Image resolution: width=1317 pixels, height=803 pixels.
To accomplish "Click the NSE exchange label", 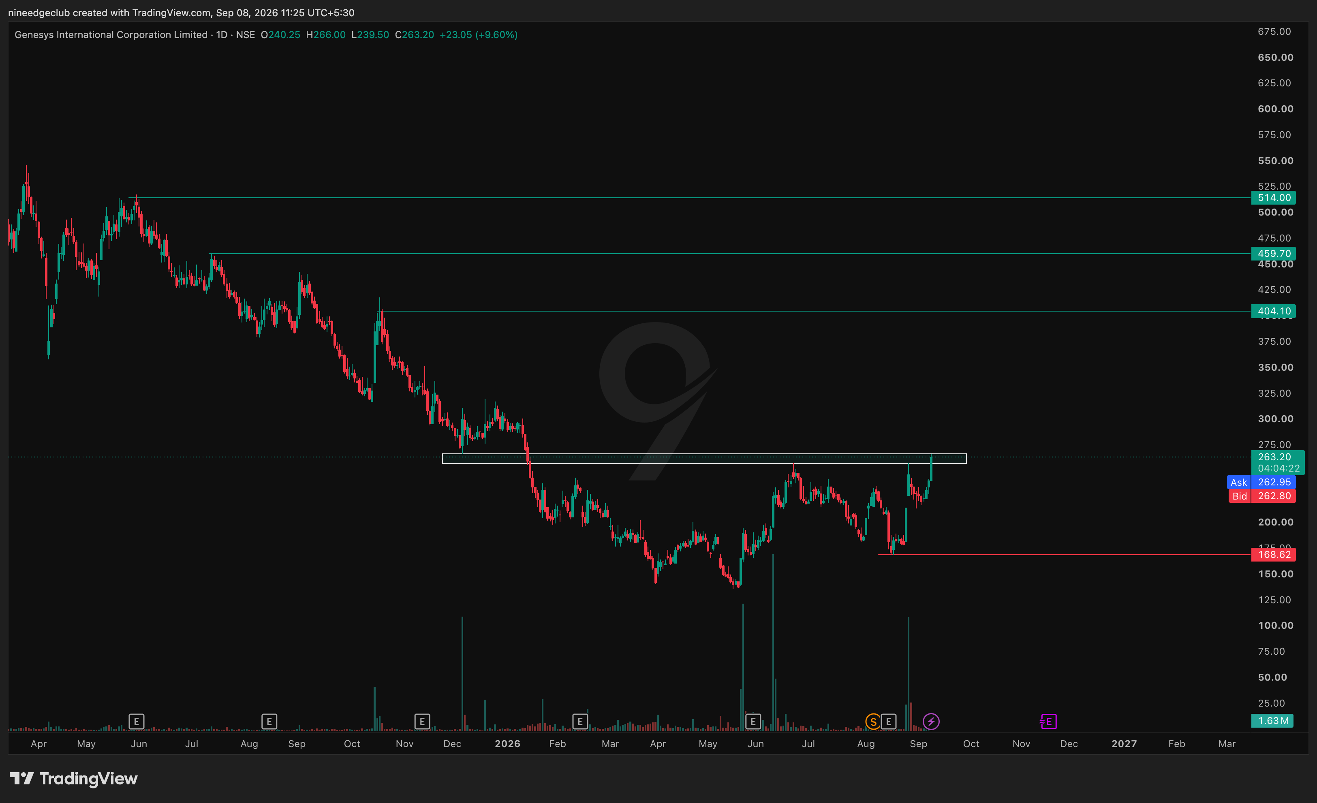I will [245, 35].
